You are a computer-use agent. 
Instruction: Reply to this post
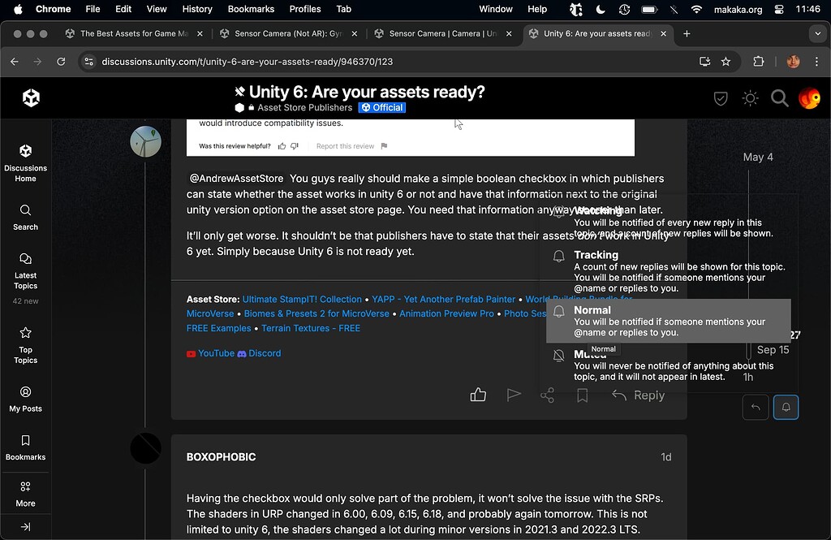[x=638, y=395]
